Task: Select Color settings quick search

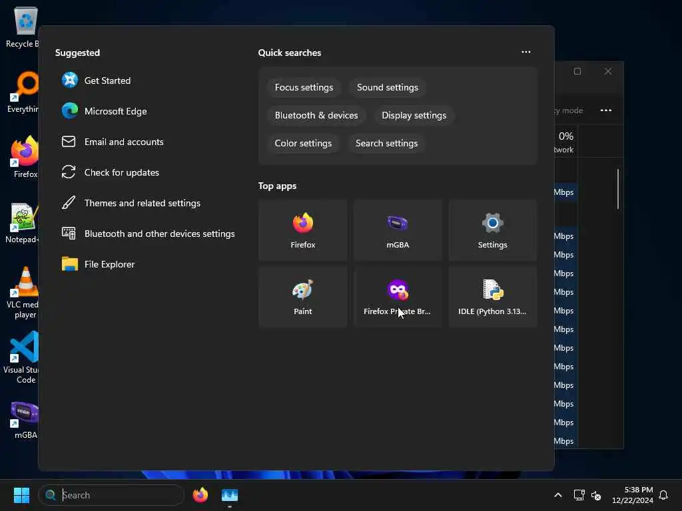Action: (x=303, y=144)
